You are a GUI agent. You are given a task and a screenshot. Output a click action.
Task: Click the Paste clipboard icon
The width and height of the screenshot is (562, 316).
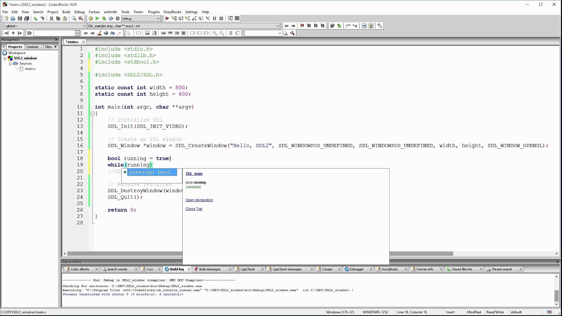[65, 18]
